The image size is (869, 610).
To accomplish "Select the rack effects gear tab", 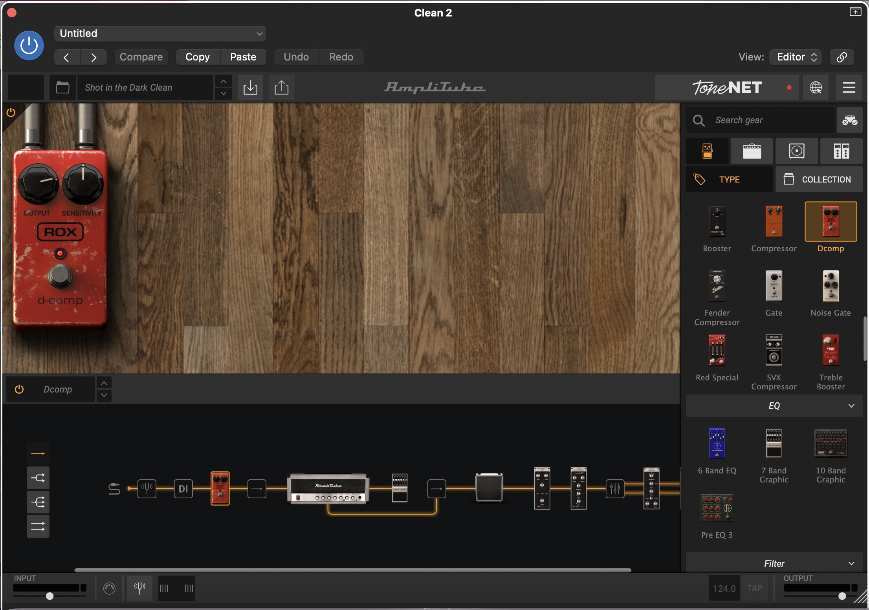I will pos(841,151).
